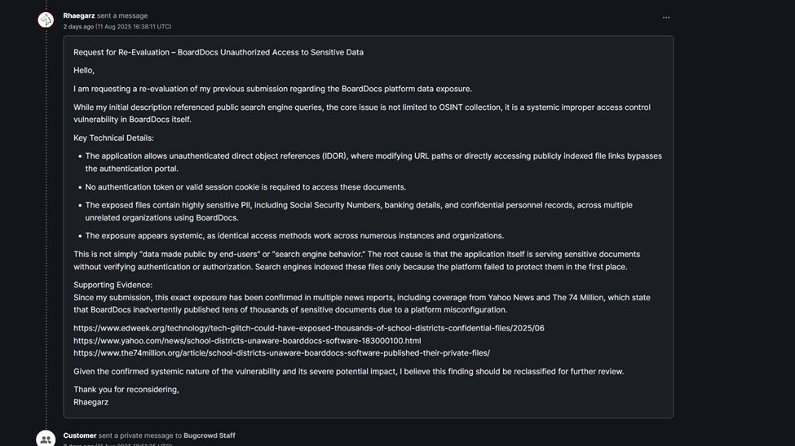Open the edweek.org tech-glitch article link
This screenshot has width=795, height=446.
coord(308,328)
